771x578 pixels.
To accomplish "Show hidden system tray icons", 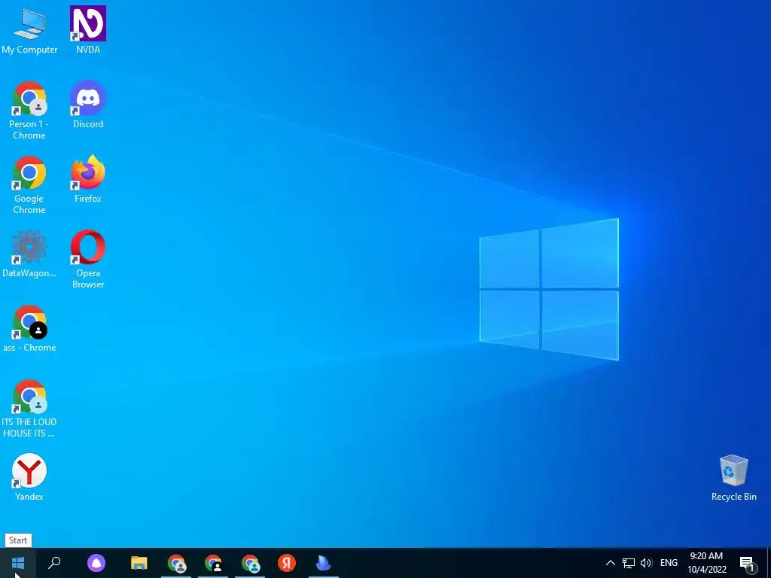I will 610,563.
